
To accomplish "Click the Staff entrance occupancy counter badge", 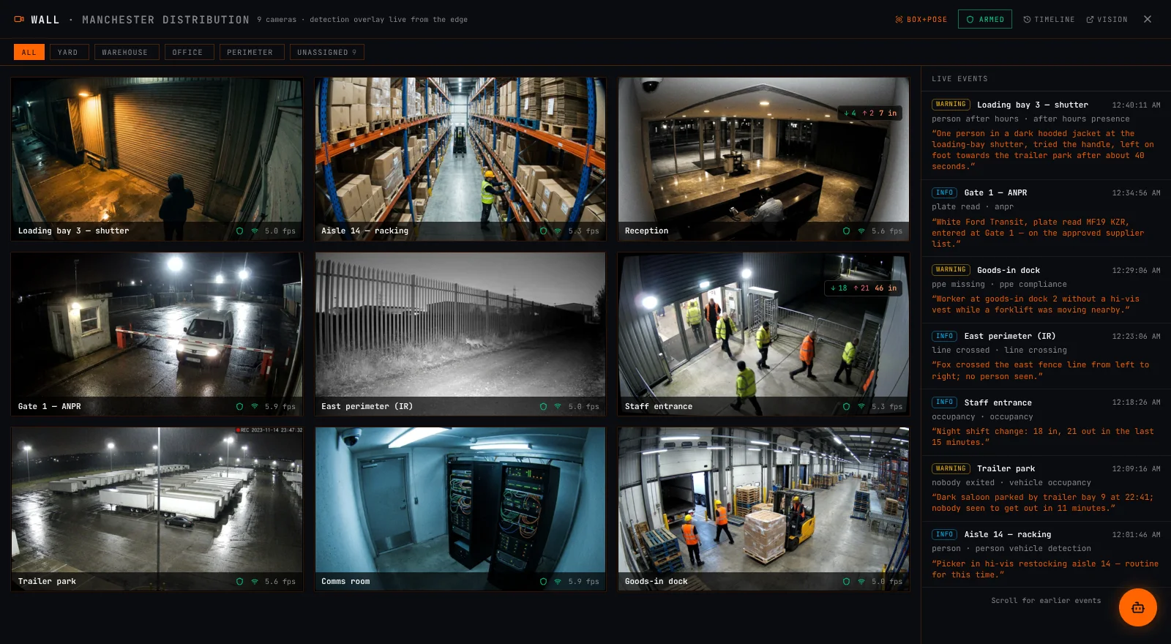I will 863,288.
